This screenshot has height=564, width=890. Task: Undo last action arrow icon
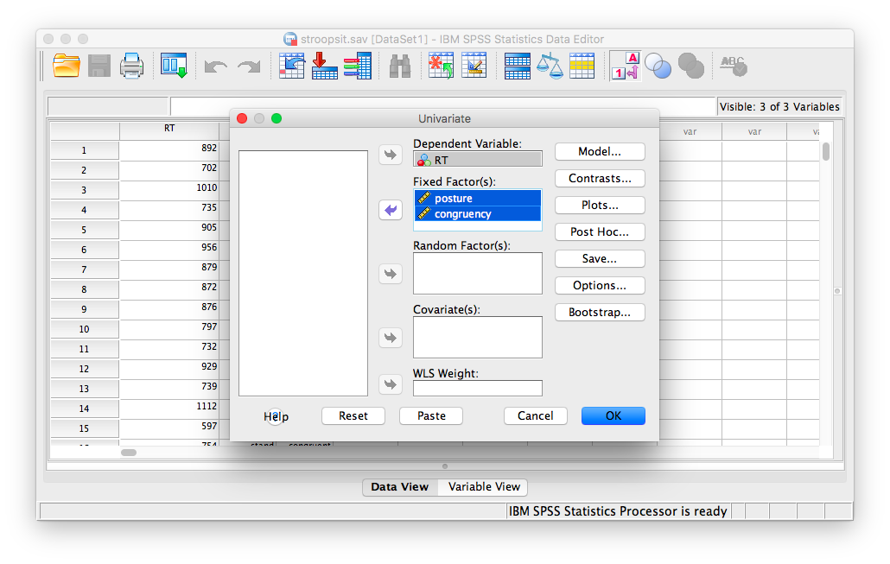tap(216, 67)
